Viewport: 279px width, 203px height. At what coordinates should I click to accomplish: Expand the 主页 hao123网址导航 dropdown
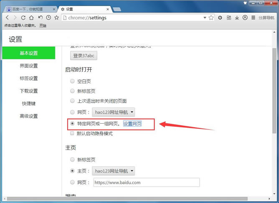(x=114, y=171)
